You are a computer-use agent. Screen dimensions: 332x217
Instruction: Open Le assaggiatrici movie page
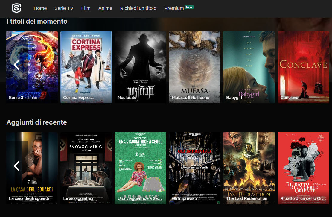[86, 168]
